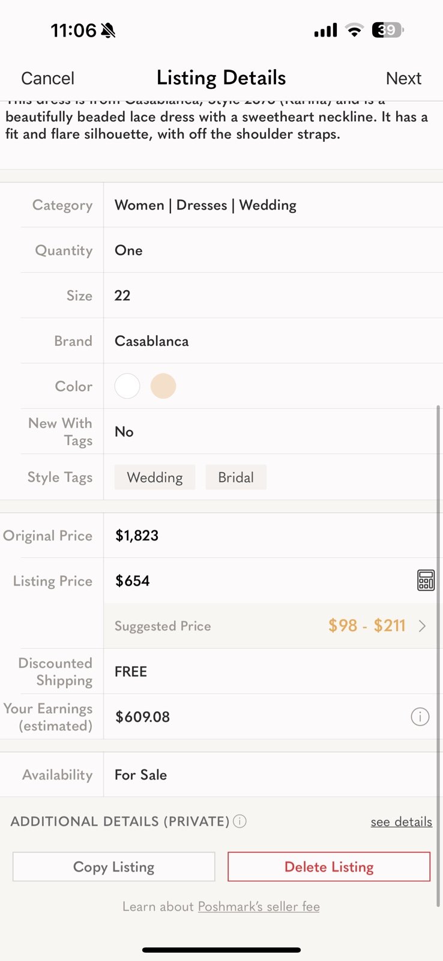Open the Availability For Sale selector
The image size is (443, 961).
tap(221, 775)
